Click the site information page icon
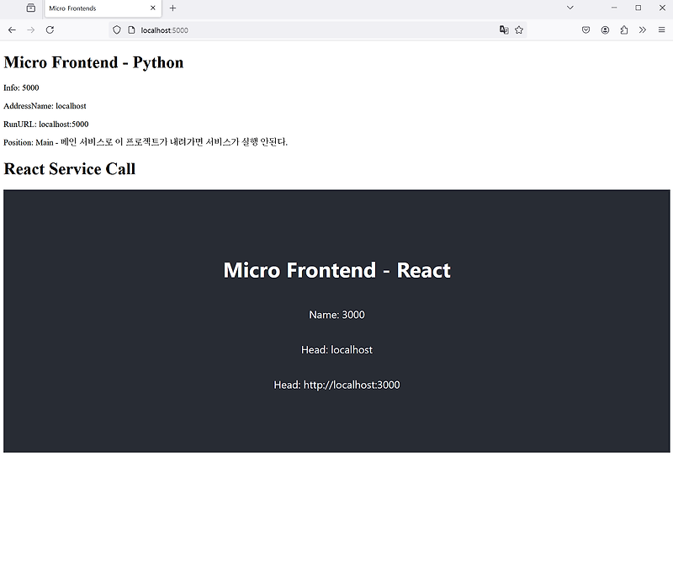Screen dimensions: 673x584 click(x=131, y=29)
